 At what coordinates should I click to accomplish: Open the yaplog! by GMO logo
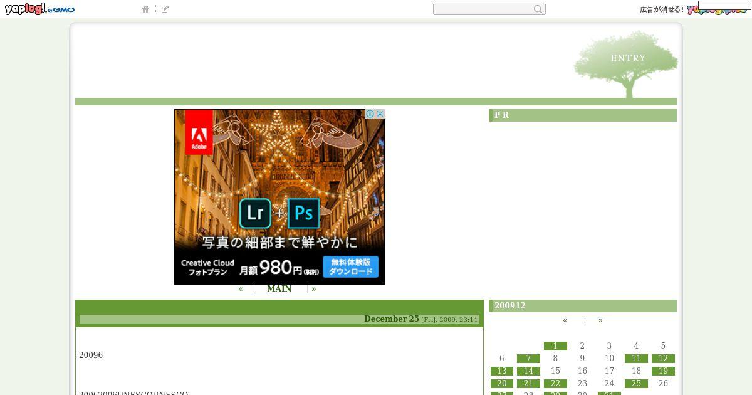[x=39, y=9]
